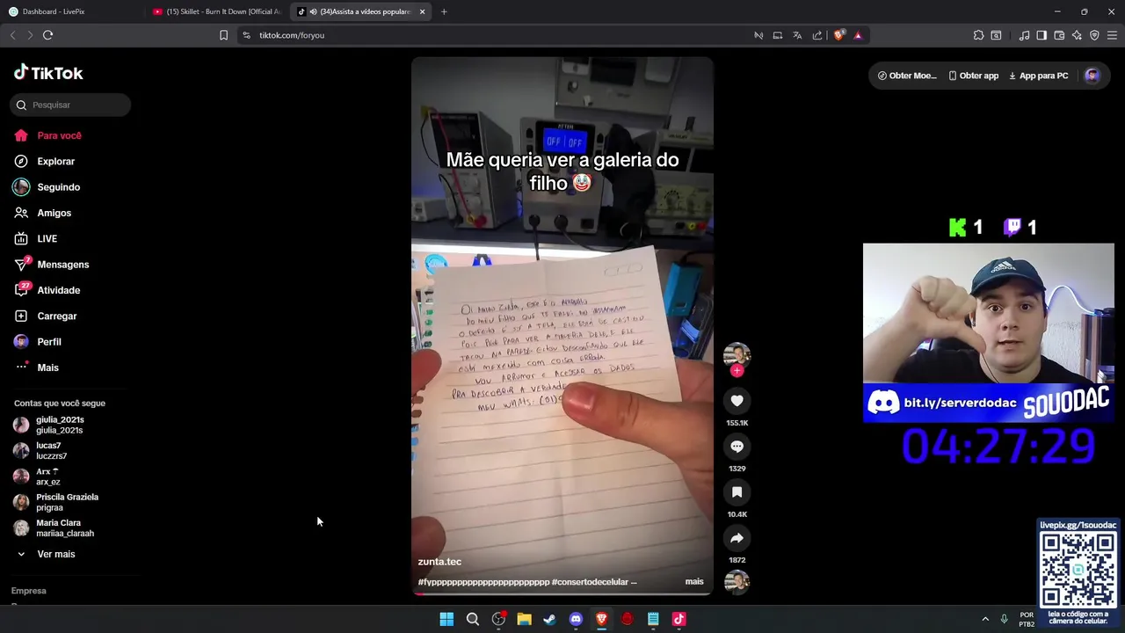Click App para PC button
This screenshot has height=633, width=1125.
[x=1038, y=76]
